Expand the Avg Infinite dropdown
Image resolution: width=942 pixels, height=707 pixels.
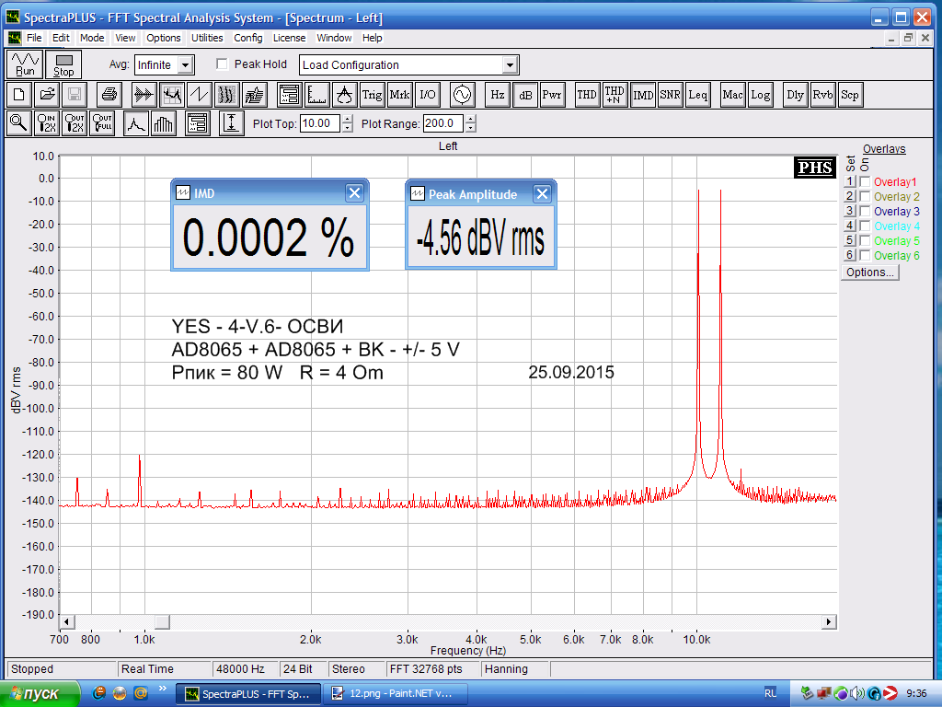pos(185,65)
